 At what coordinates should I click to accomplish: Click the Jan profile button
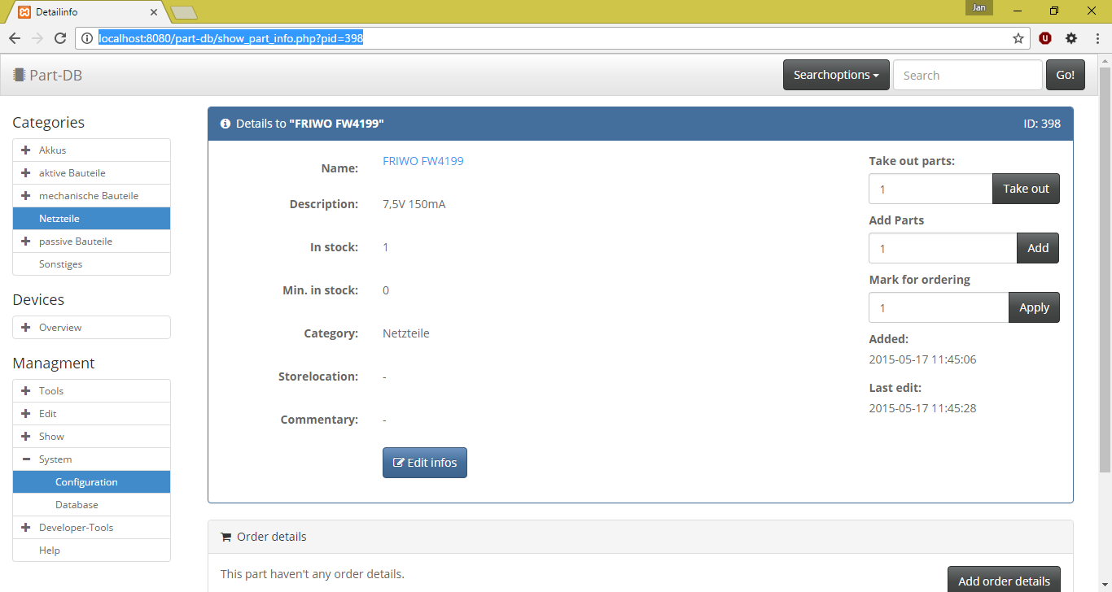(979, 8)
